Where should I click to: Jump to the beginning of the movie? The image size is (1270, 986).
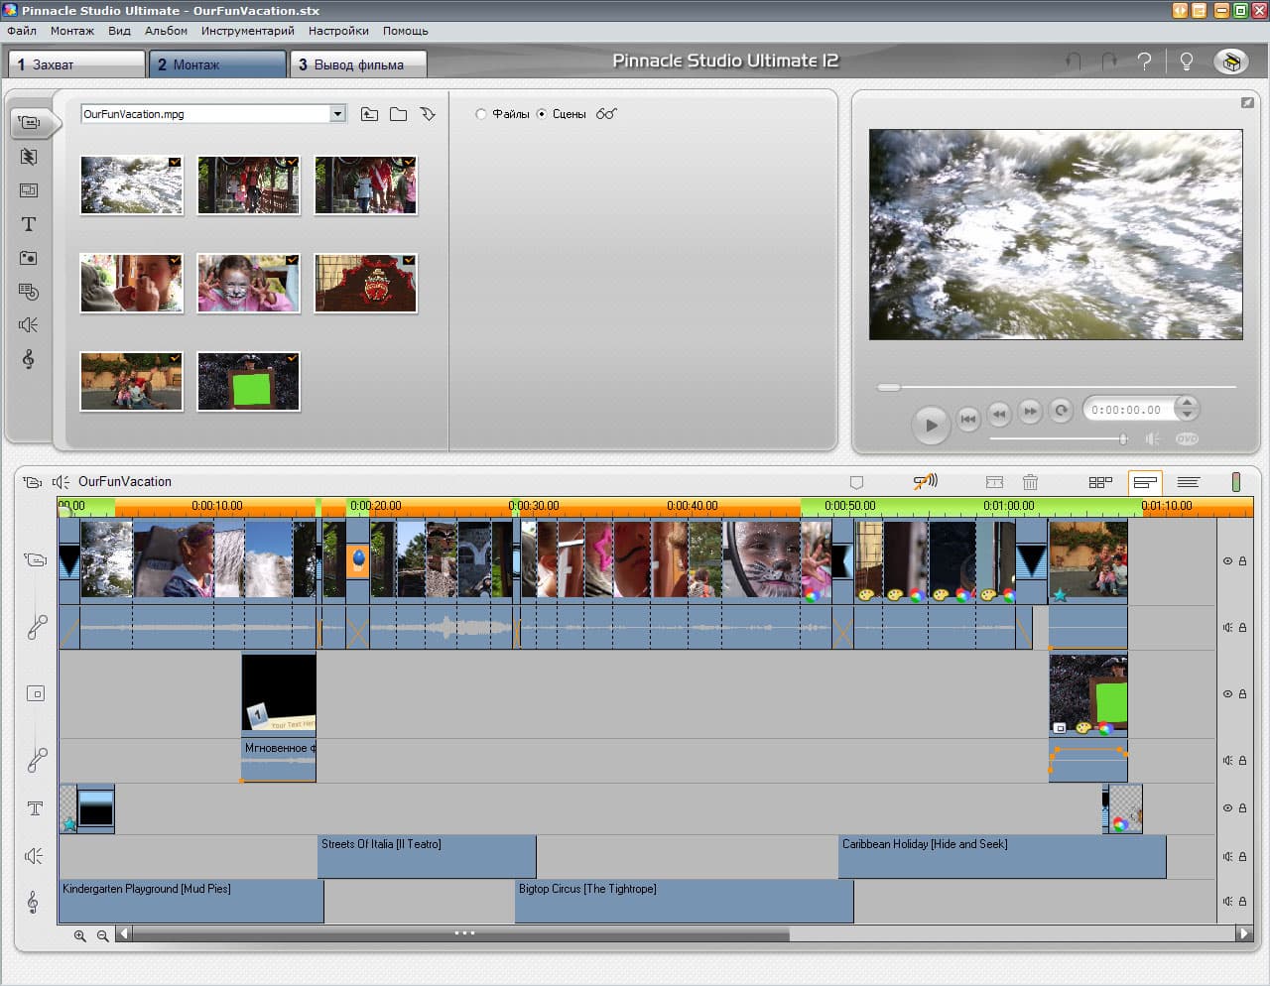968,419
